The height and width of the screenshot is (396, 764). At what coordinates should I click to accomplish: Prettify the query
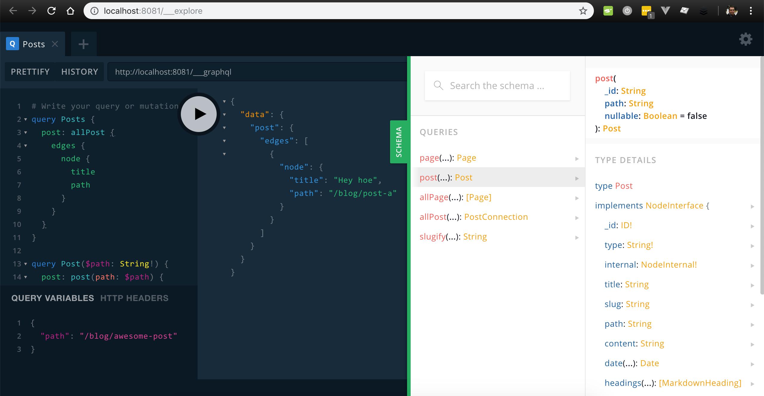point(30,72)
